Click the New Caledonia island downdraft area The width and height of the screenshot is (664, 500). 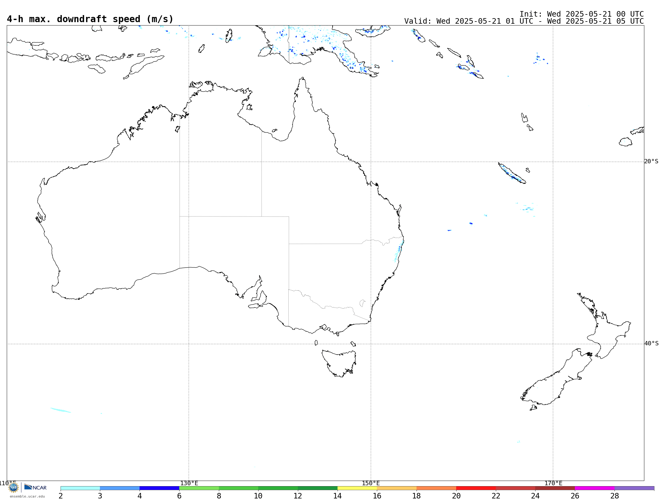coord(512,173)
